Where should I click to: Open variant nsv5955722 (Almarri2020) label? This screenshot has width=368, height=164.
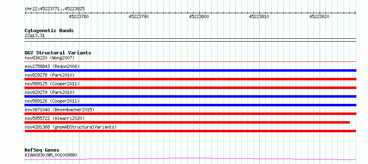tap(55, 118)
